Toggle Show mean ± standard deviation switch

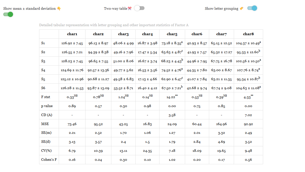(x=8, y=14)
